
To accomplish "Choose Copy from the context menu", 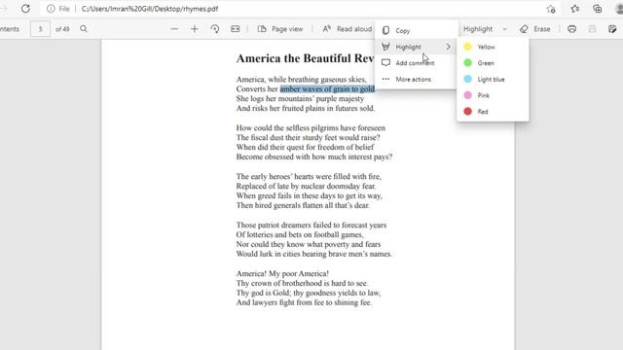I will click(416, 30).
